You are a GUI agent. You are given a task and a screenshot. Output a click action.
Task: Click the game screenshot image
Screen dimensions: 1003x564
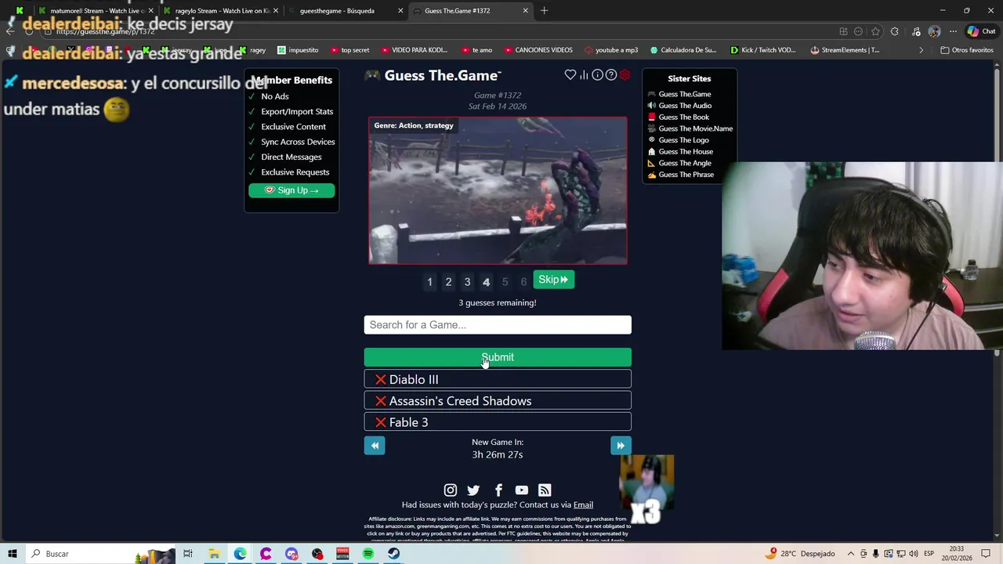498,190
